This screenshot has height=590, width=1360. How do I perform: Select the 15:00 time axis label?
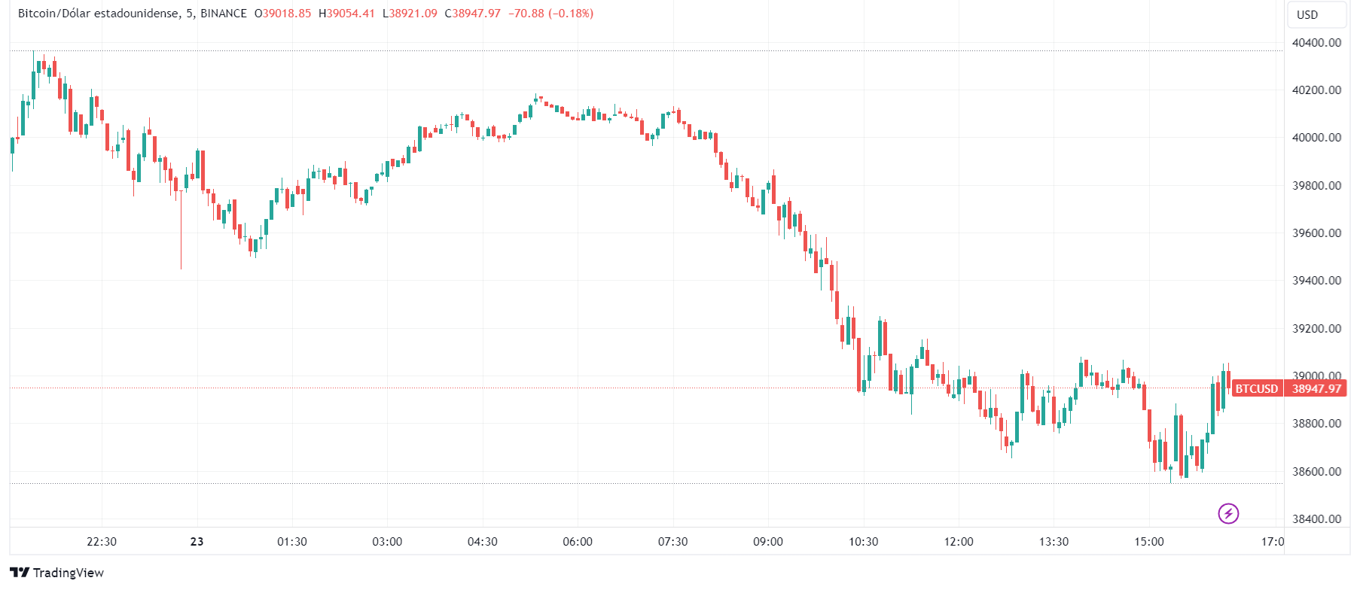1149,542
